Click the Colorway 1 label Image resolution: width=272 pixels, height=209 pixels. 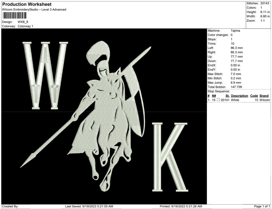25,26
